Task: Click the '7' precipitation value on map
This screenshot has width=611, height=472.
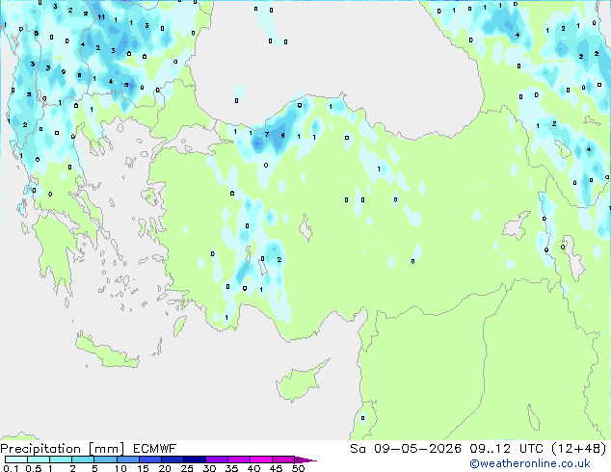Action: click(x=267, y=134)
